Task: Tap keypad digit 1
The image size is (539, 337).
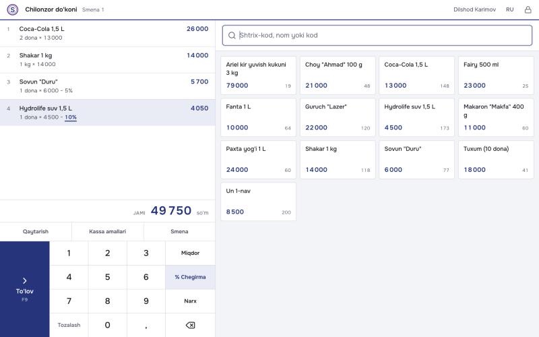Action: tap(69, 253)
